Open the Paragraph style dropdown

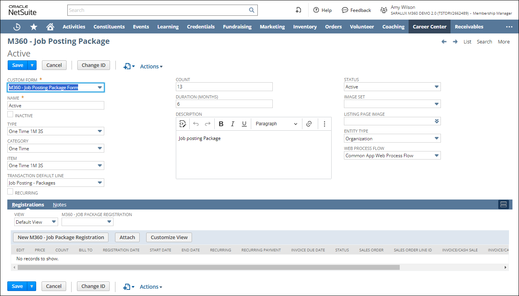tap(276, 124)
